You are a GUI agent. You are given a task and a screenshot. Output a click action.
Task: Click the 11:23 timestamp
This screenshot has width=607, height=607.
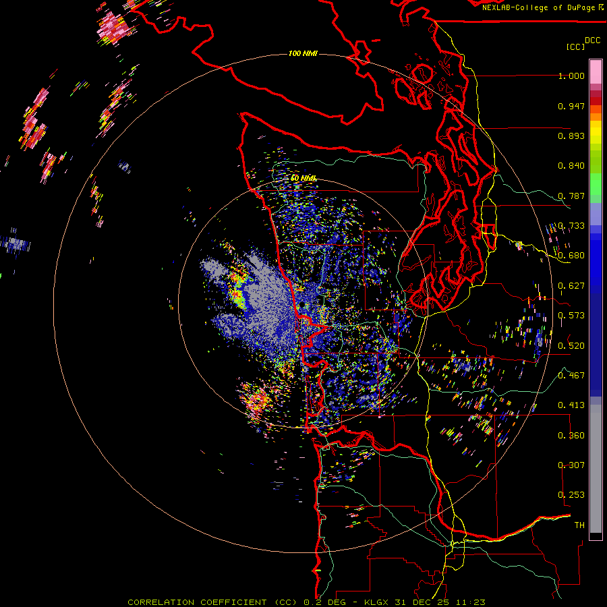tap(470, 602)
